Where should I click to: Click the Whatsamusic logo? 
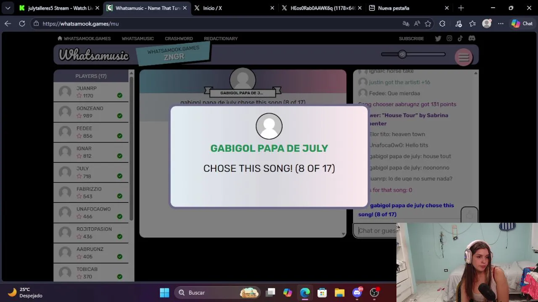pyautogui.click(x=94, y=55)
